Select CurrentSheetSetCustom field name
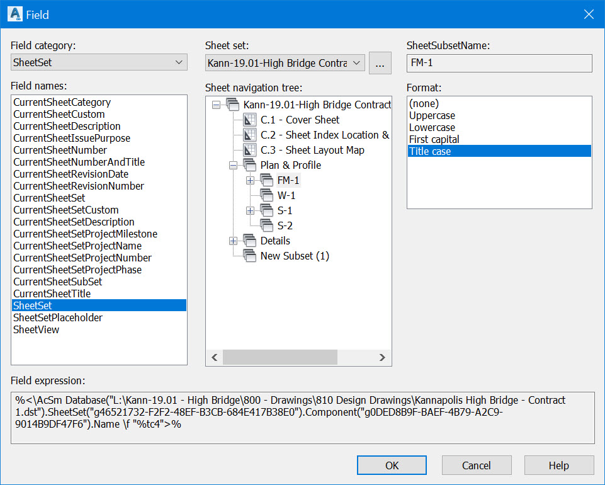 pyautogui.click(x=99, y=210)
